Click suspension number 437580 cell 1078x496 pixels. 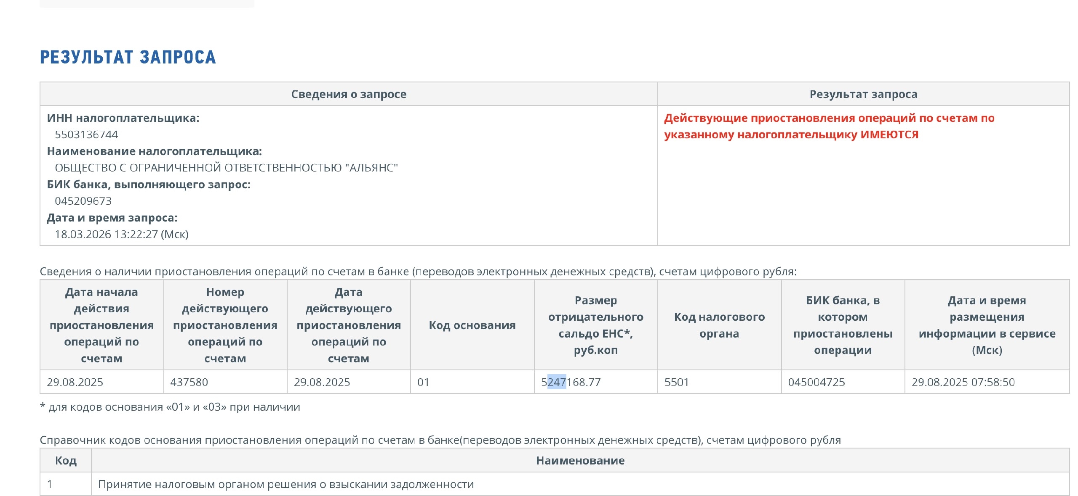pos(189,382)
